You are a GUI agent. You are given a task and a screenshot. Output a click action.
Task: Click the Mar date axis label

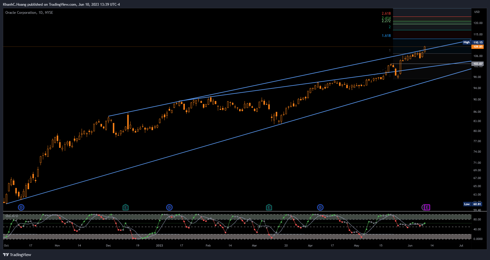pos(254,246)
